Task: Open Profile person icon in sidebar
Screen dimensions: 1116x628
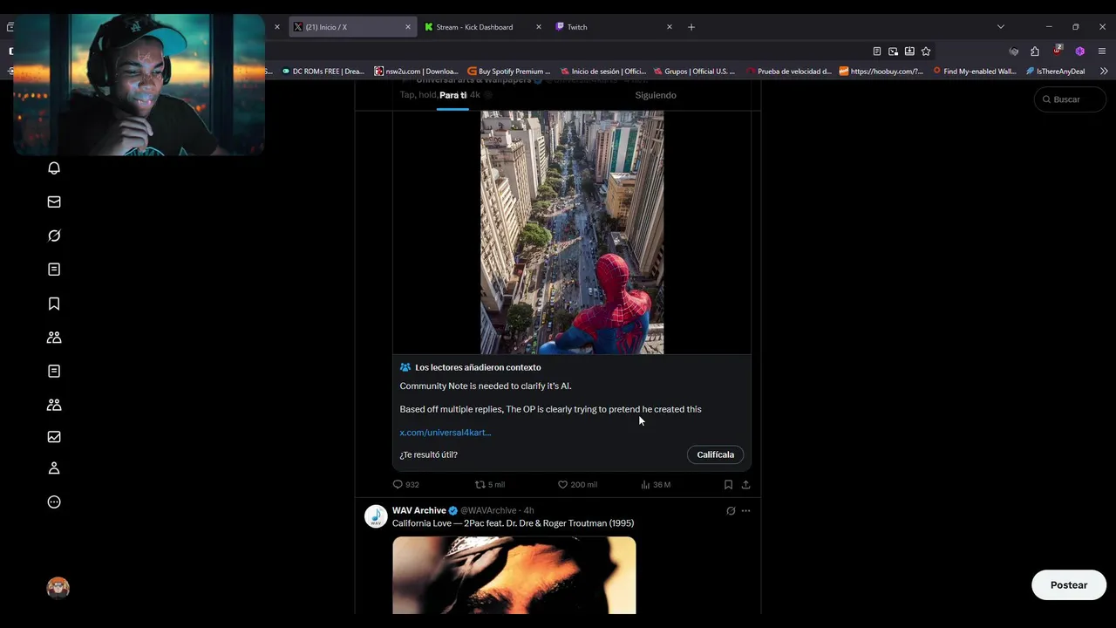Action: tap(54, 468)
